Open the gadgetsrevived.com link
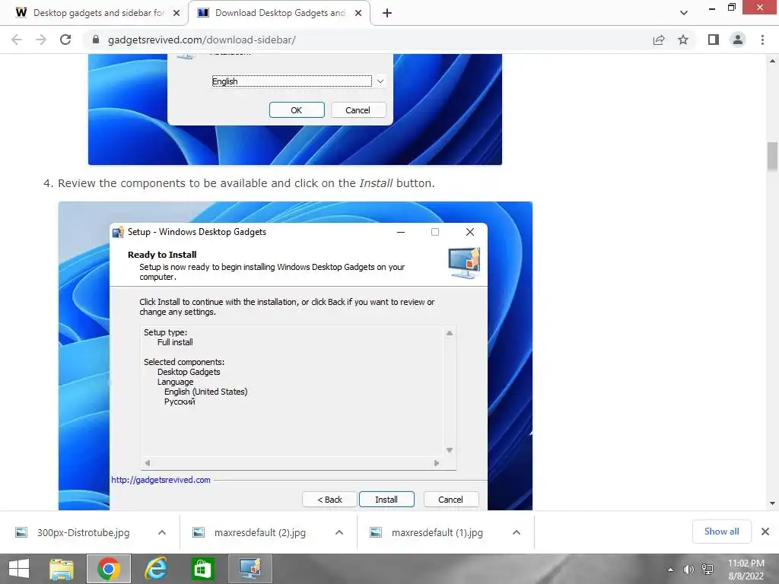This screenshot has width=779, height=584. coord(161,480)
